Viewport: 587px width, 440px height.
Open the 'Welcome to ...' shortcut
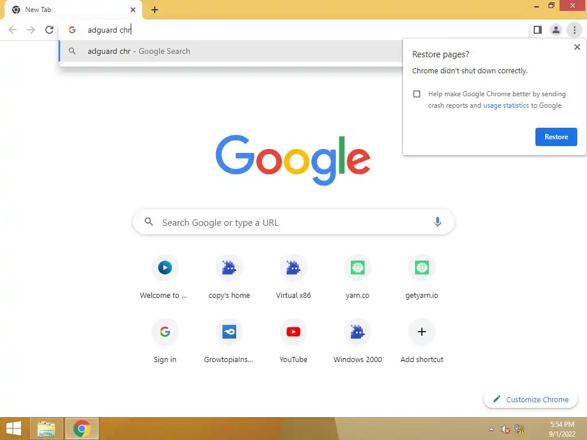pyautogui.click(x=165, y=277)
